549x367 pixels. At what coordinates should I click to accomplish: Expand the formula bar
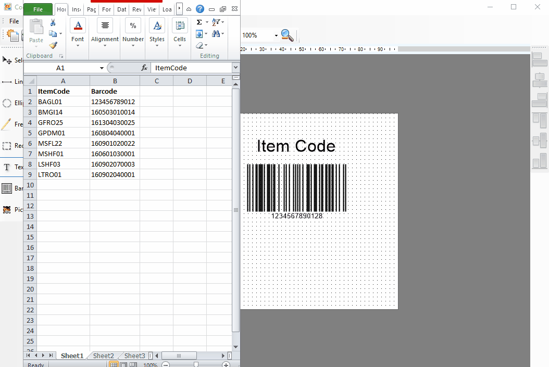tap(235, 68)
